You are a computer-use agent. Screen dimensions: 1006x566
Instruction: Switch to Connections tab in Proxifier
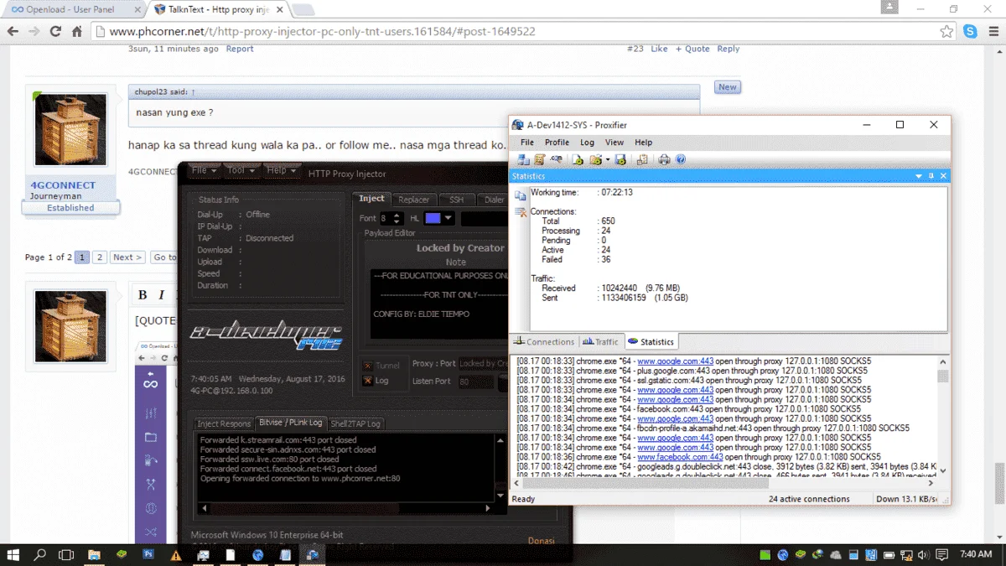[545, 342]
